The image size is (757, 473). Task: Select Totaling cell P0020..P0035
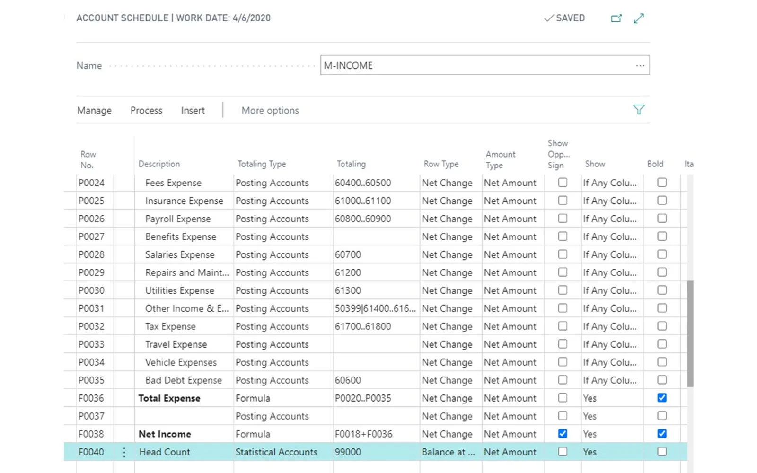pyautogui.click(x=376, y=398)
